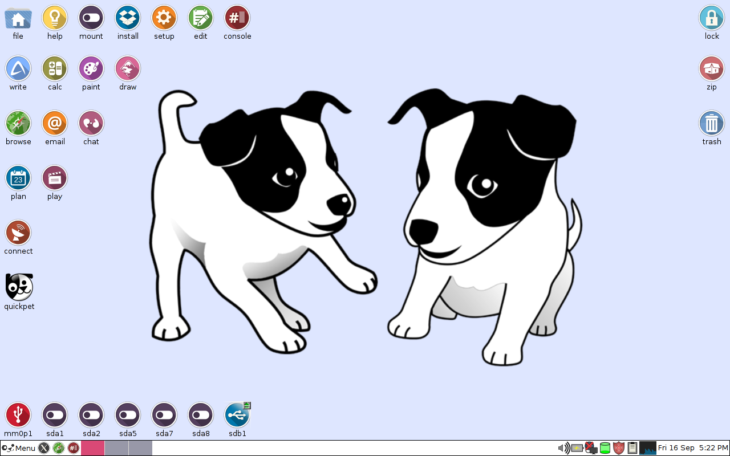Open the browse icon on the desktop
Screen dimensions: 730x456
pos(18,124)
